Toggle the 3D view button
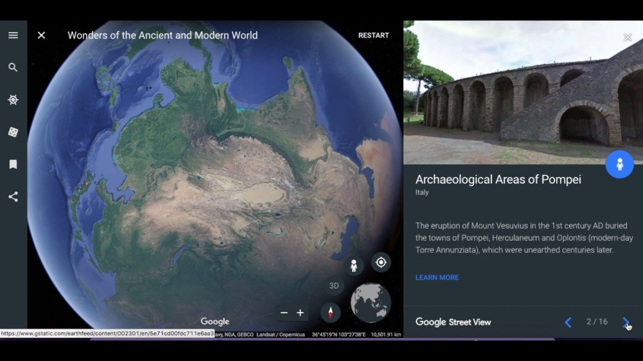 pyautogui.click(x=334, y=286)
